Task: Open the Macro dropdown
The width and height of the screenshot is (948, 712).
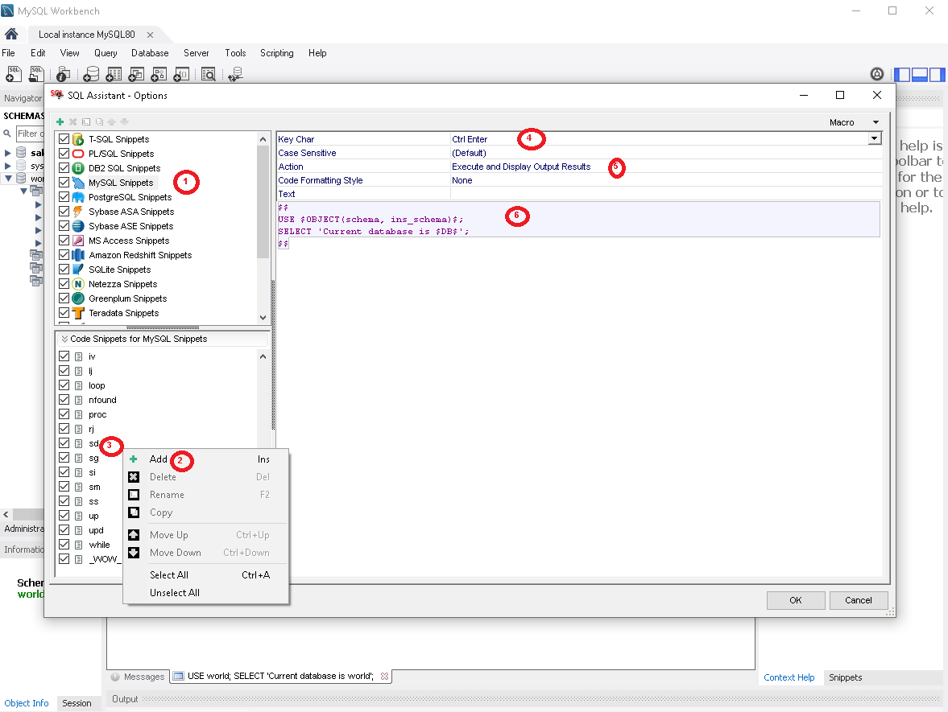Action: pyautogui.click(x=854, y=122)
